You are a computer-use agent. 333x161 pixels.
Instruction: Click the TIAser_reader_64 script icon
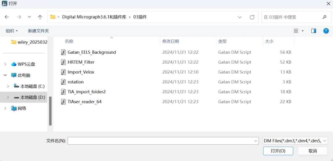pyautogui.click(x=63, y=102)
